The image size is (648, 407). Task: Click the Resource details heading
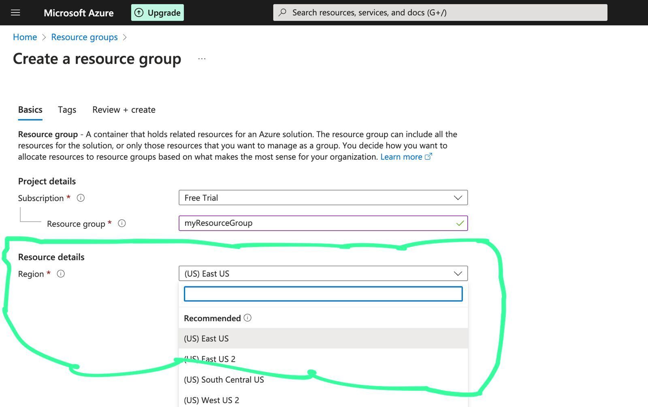[x=51, y=257]
